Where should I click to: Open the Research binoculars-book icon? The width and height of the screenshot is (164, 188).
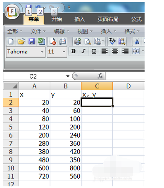click(x=122, y=42)
